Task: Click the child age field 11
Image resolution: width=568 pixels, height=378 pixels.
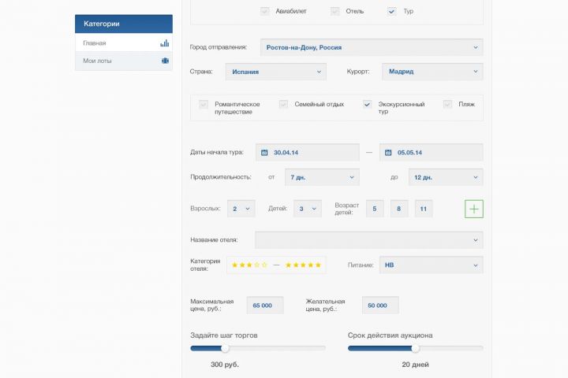Action: click(x=424, y=209)
